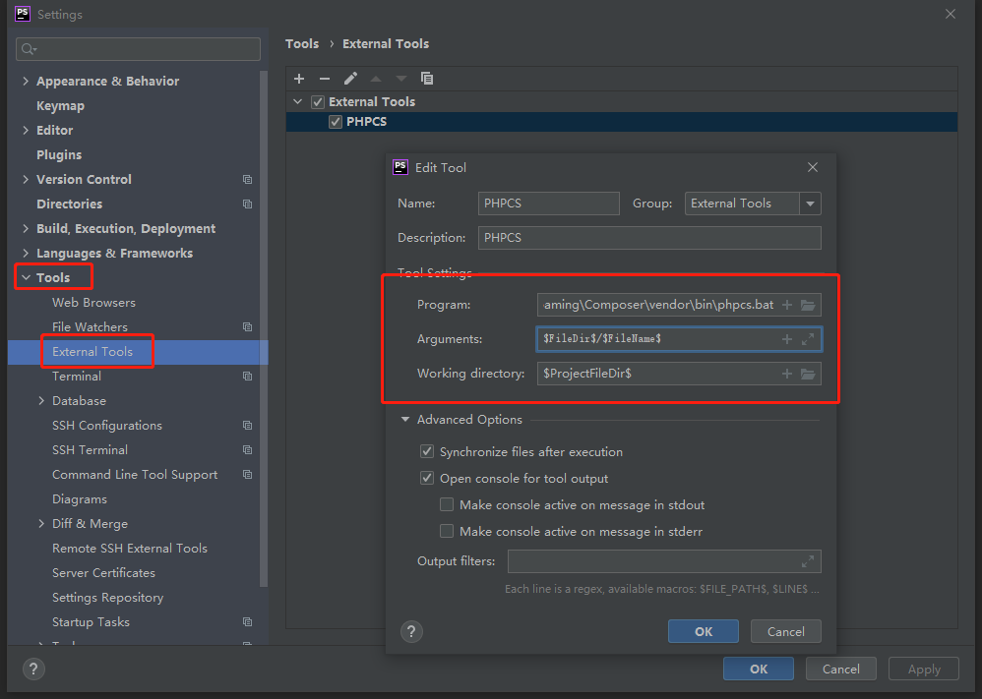Viewport: 982px width, 699px height.
Task: Click search magnifier icon in settings
Action: pyautogui.click(x=29, y=49)
